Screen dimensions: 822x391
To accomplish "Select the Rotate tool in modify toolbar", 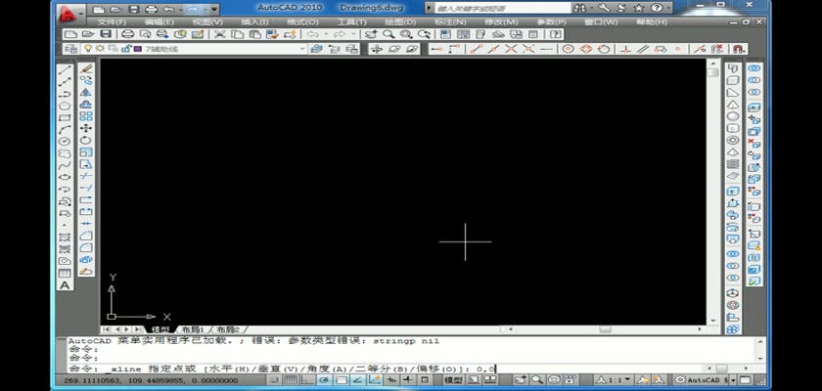I will [x=86, y=141].
